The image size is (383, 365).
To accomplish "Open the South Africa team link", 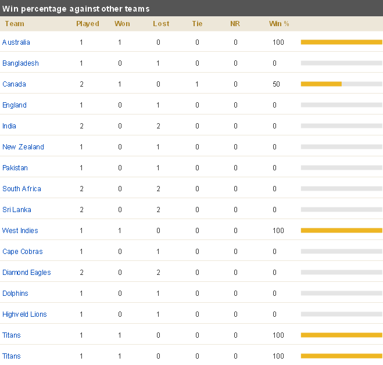I will 22,189.
